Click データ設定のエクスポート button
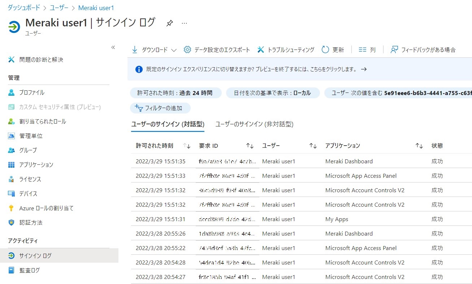 [x=217, y=50]
